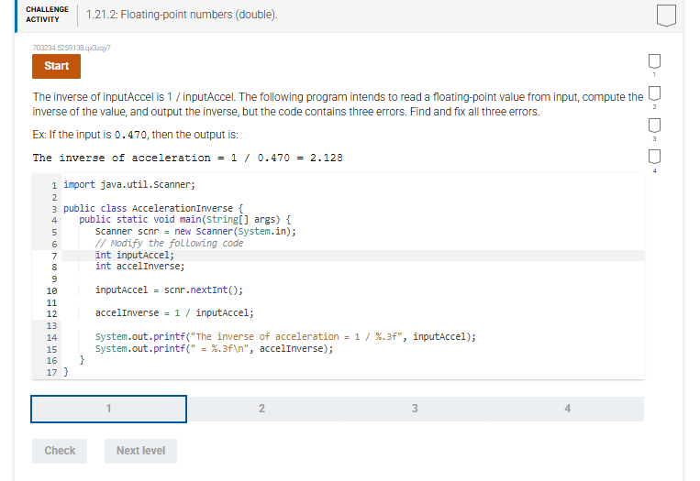Click the main method signature on line 4
This screenshot has height=481, width=700.
click(184, 219)
